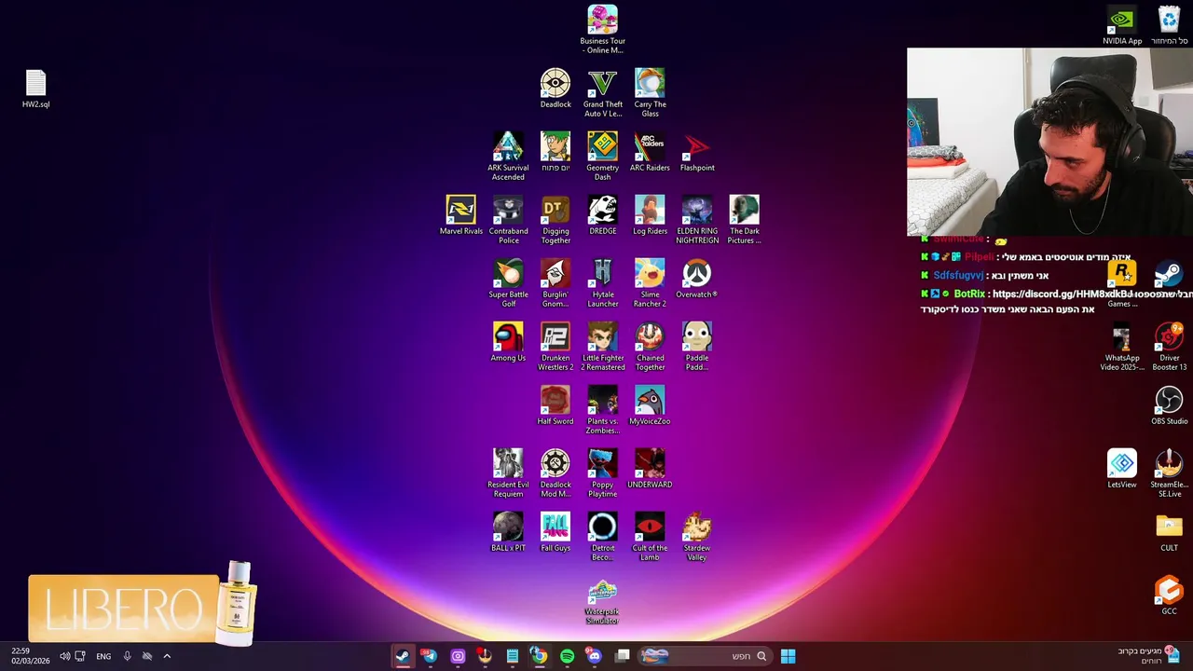Select the Flashpoint desktop icon
Screen dimensions: 1193x671
[x=697, y=152]
